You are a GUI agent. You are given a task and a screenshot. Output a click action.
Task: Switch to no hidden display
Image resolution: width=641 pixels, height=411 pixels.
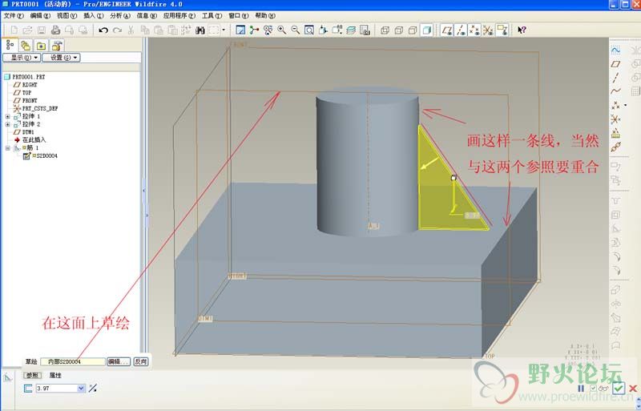[x=413, y=30]
